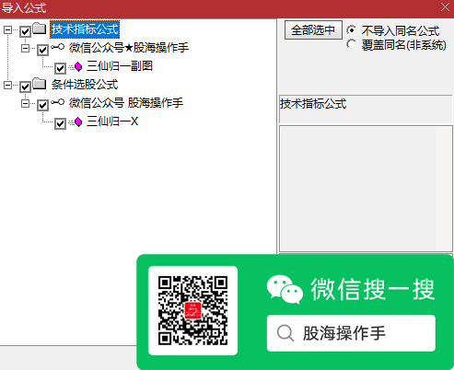This screenshot has width=454, height=370.
Task: Select the 微信公众号★股海操作手 tree label
Action: point(129,48)
